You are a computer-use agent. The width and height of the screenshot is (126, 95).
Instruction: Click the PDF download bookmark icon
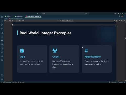coord(122,21)
